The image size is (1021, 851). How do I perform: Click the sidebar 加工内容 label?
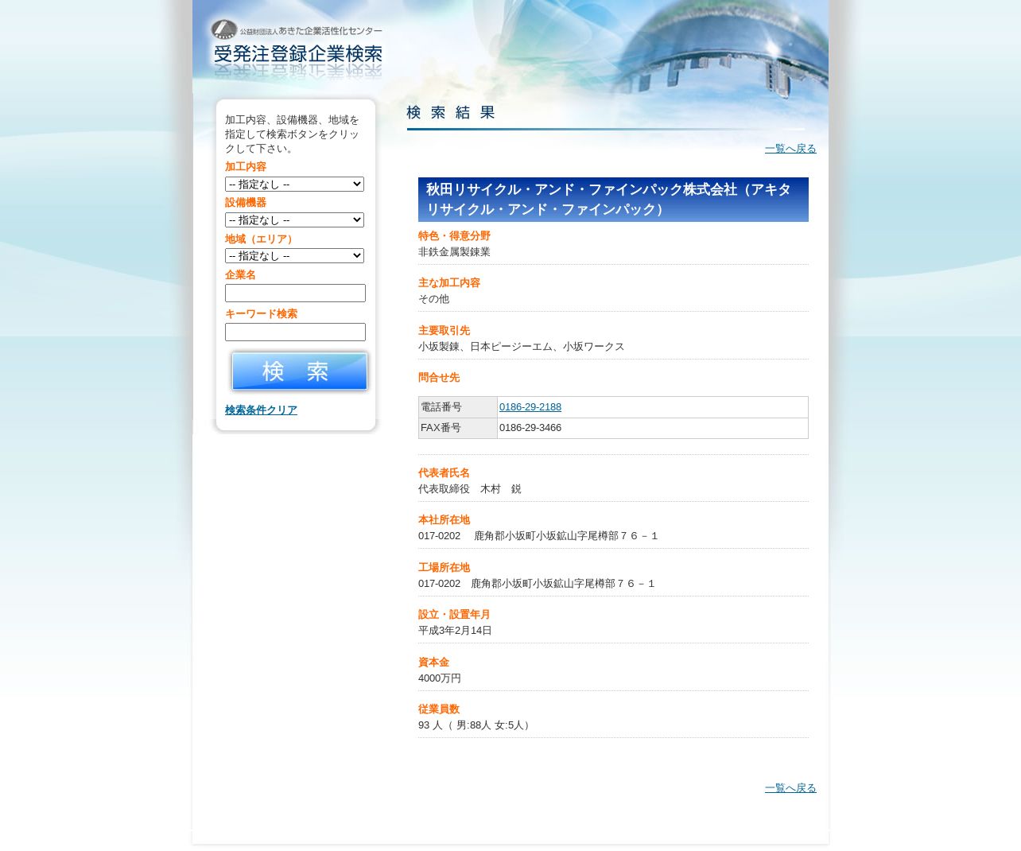click(246, 167)
